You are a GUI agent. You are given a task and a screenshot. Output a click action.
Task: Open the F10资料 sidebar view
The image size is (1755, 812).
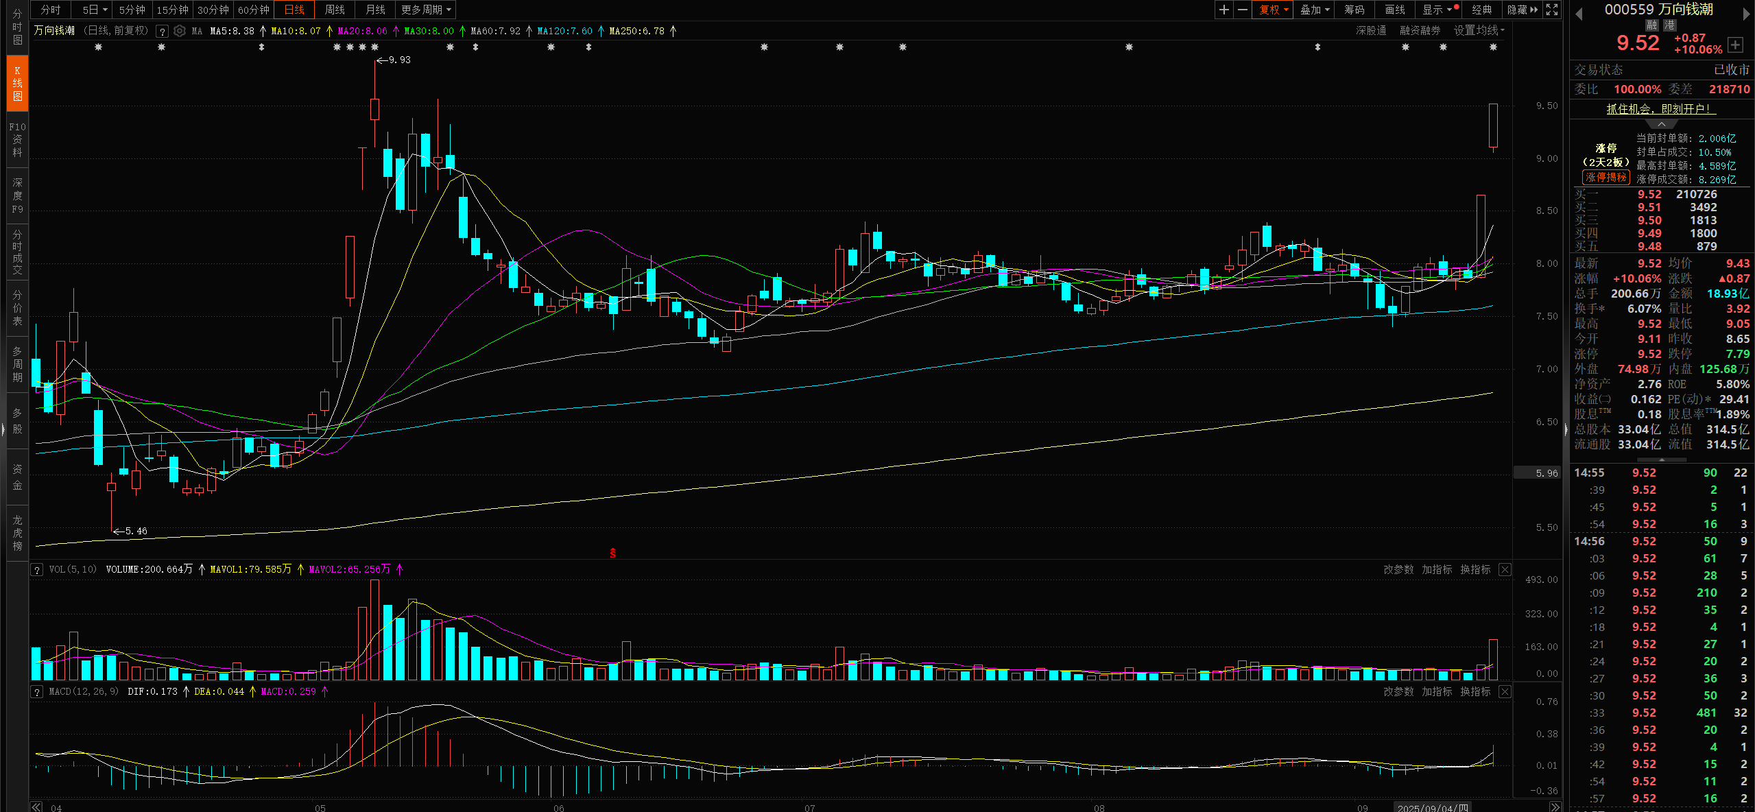coord(17,140)
